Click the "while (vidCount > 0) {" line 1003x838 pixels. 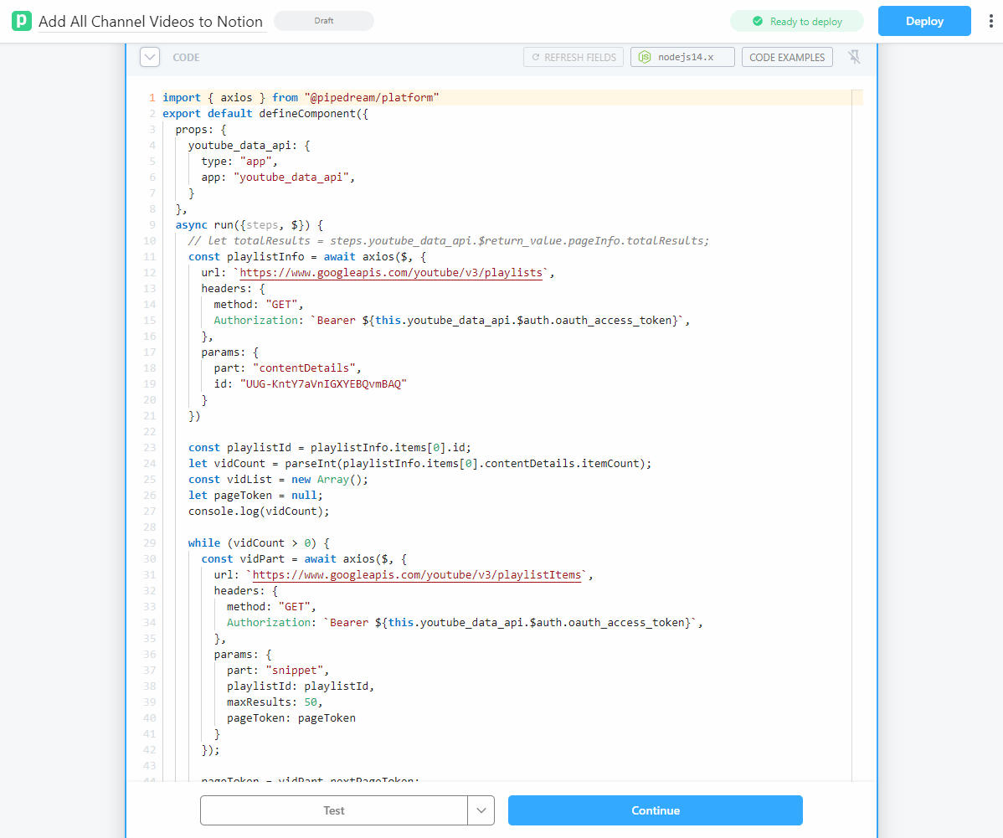[259, 543]
